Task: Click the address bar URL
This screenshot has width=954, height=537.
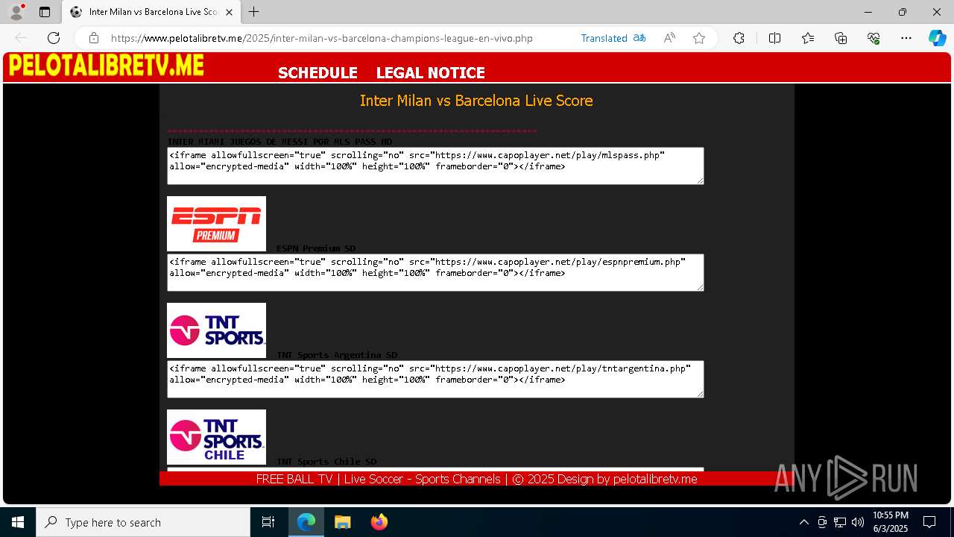Action: [x=321, y=38]
